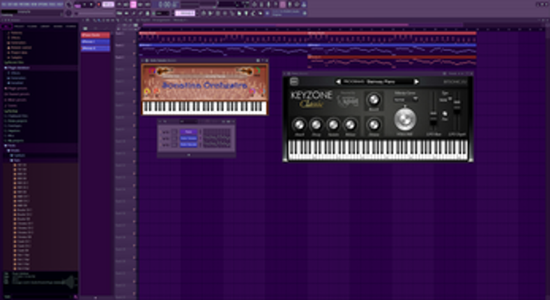Viewport: 550px width, 300px height.
Task: Collapse the Packs folder in browser
Action: tap(10, 145)
